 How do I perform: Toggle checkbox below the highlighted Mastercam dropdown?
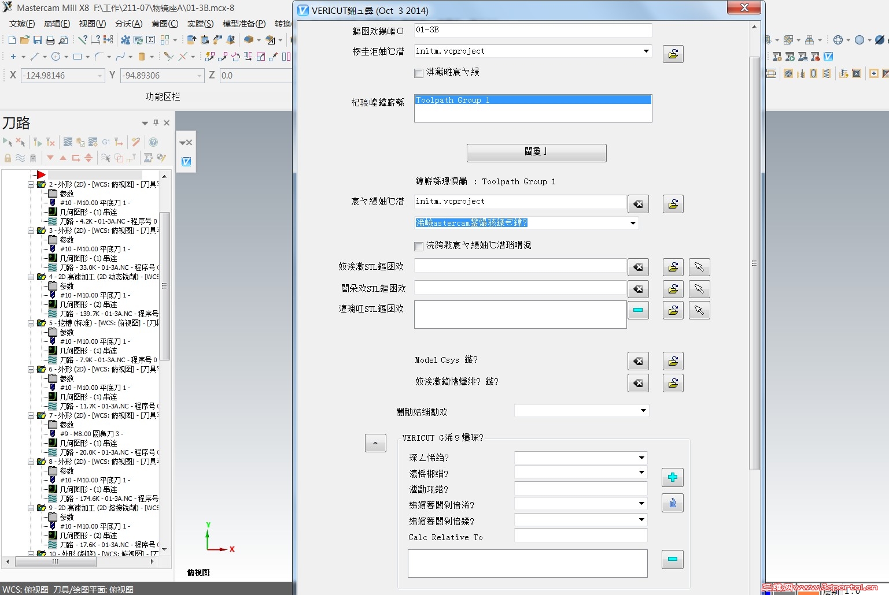pos(419,246)
